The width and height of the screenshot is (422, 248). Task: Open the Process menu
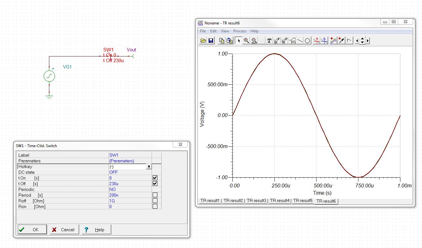coord(239,31)
